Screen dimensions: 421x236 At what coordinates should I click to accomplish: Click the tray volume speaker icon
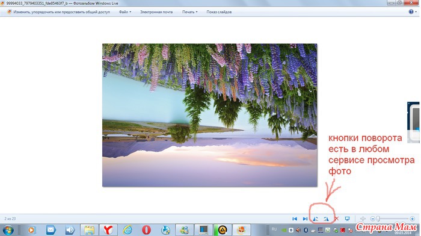tap(298, 231)
